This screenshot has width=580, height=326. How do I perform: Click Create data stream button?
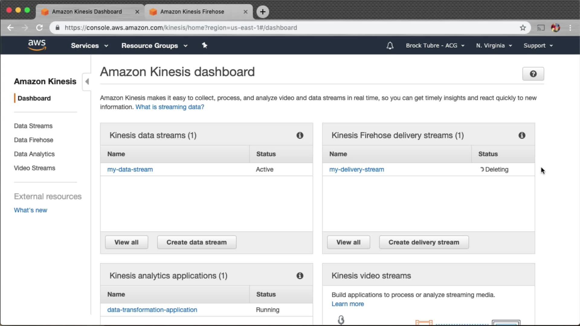pos(196,242)
